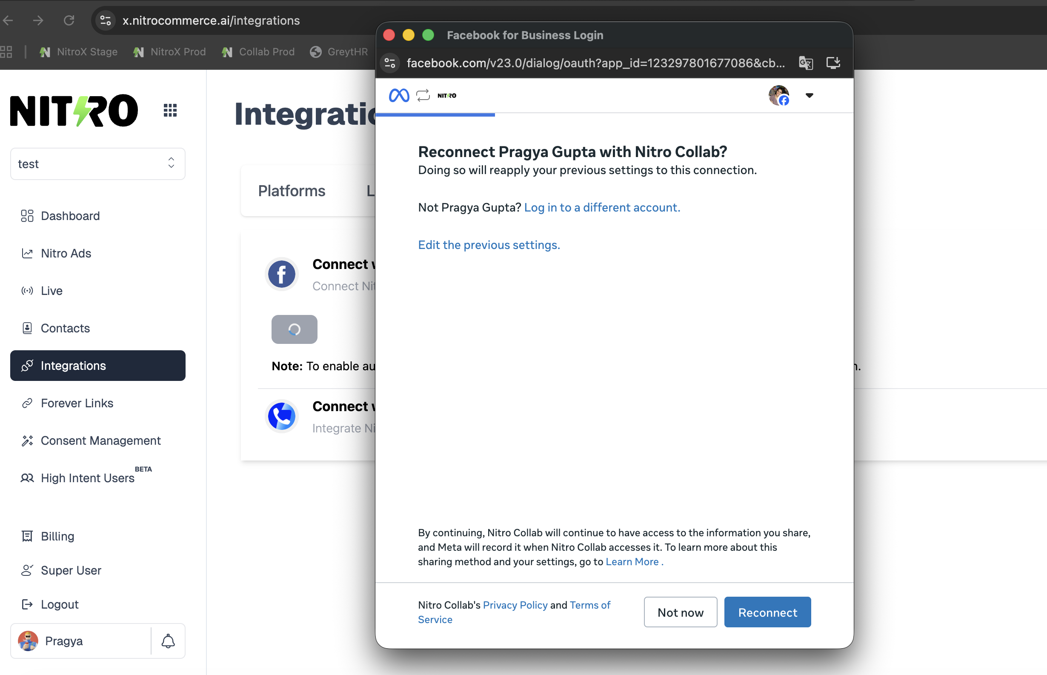Open Consent Management in the sidebar
Screen dimensions: 1047x675
click(98, 440)
